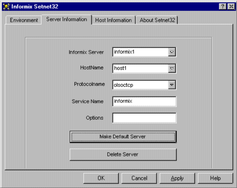Click the Apply button

(177, 178)
